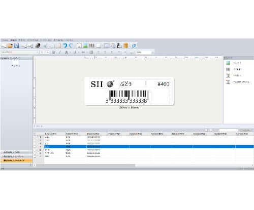Expand the underline style arrow beside U
This screenshot has height=210, width=254.
(78, 53)
